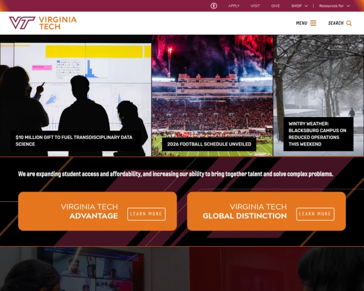Viewport: 364px width, 291px height.
Task: Click the Global Distinction heading
Action: 244,211
